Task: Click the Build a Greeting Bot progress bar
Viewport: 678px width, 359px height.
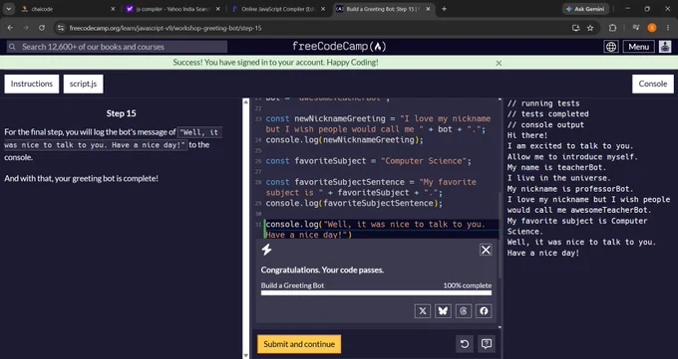Action: (x=376, y=293)
